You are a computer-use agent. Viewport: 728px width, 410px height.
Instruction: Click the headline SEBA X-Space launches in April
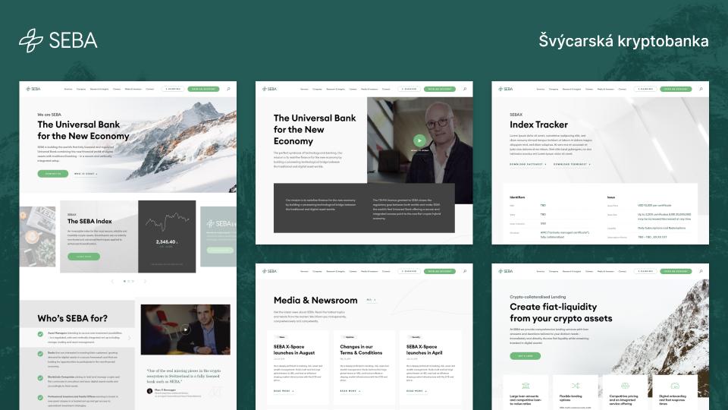tap(425, 349)
